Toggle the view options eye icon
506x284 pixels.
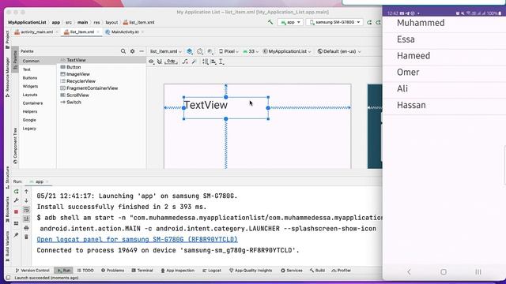point(151,62)
